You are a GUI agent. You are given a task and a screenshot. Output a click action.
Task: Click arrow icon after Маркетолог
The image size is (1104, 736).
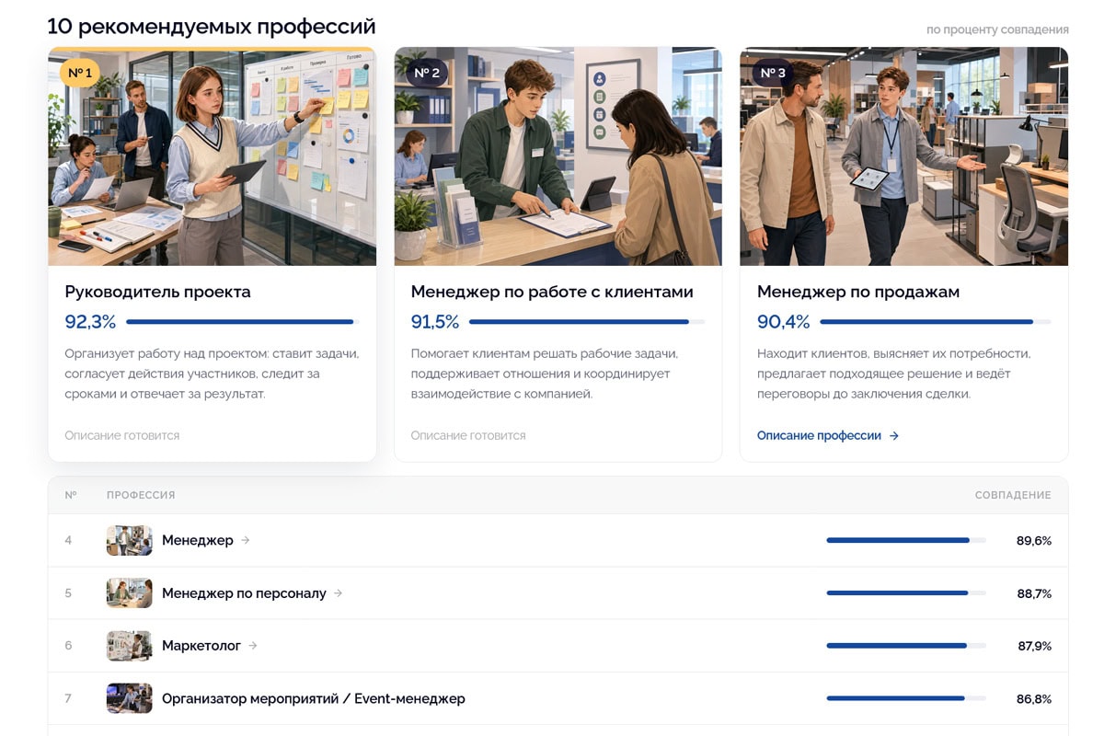pos(253,646)
